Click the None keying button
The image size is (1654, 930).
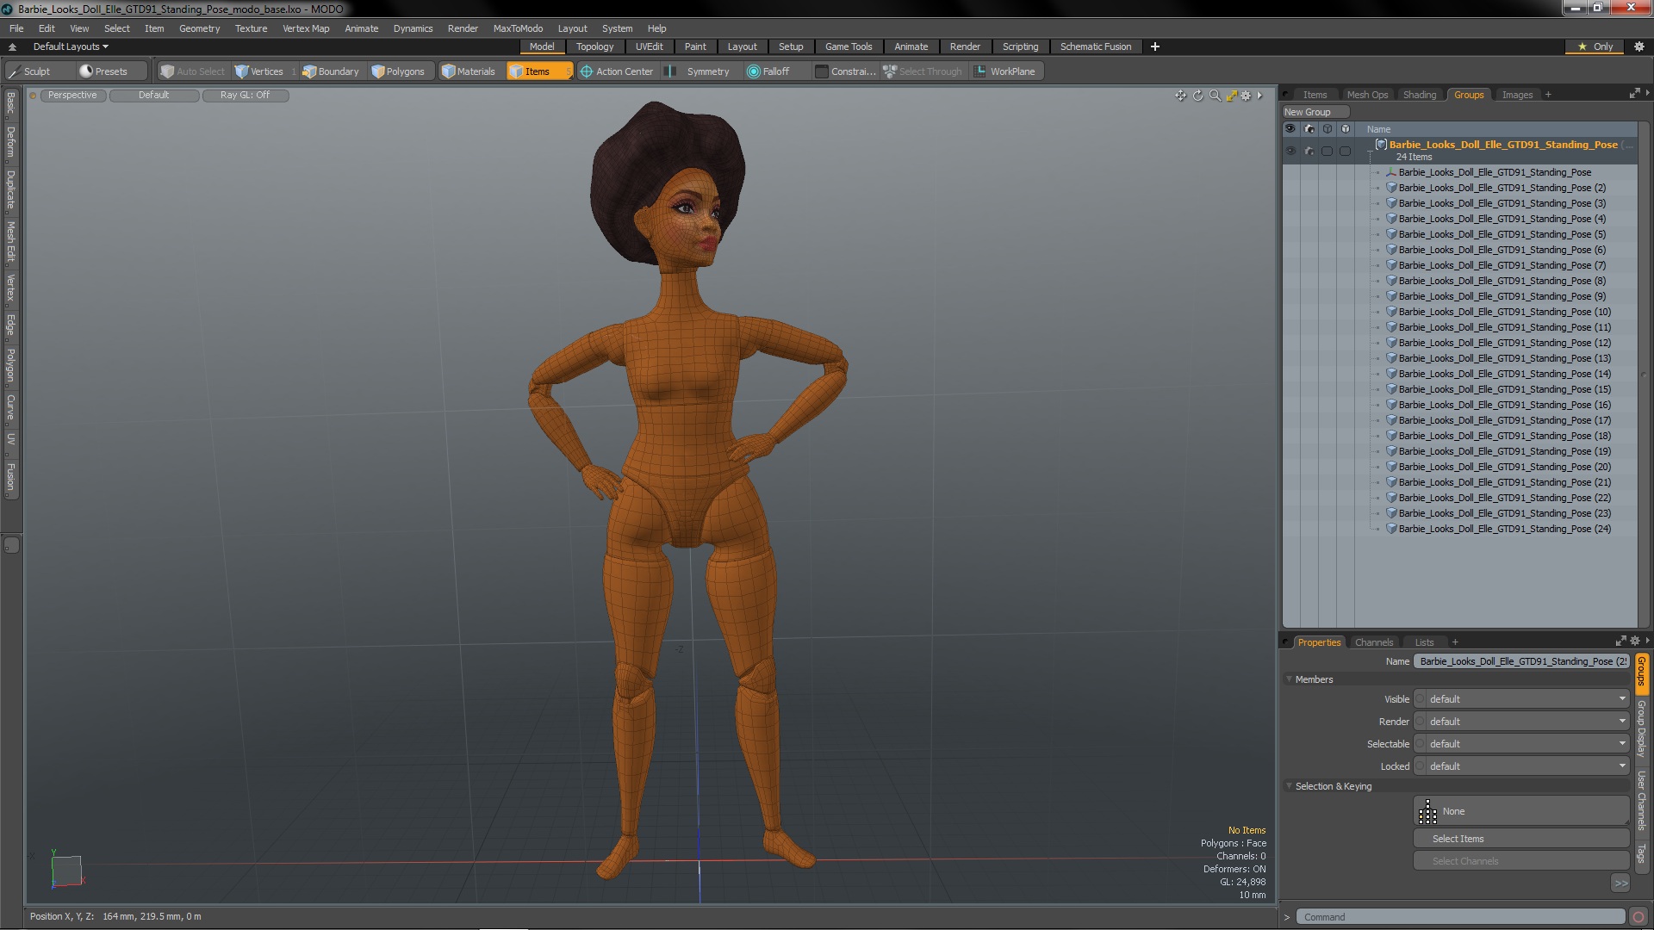(1521, 811)
